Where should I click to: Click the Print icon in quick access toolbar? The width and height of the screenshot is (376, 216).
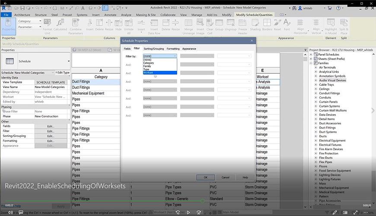[55, 8]
